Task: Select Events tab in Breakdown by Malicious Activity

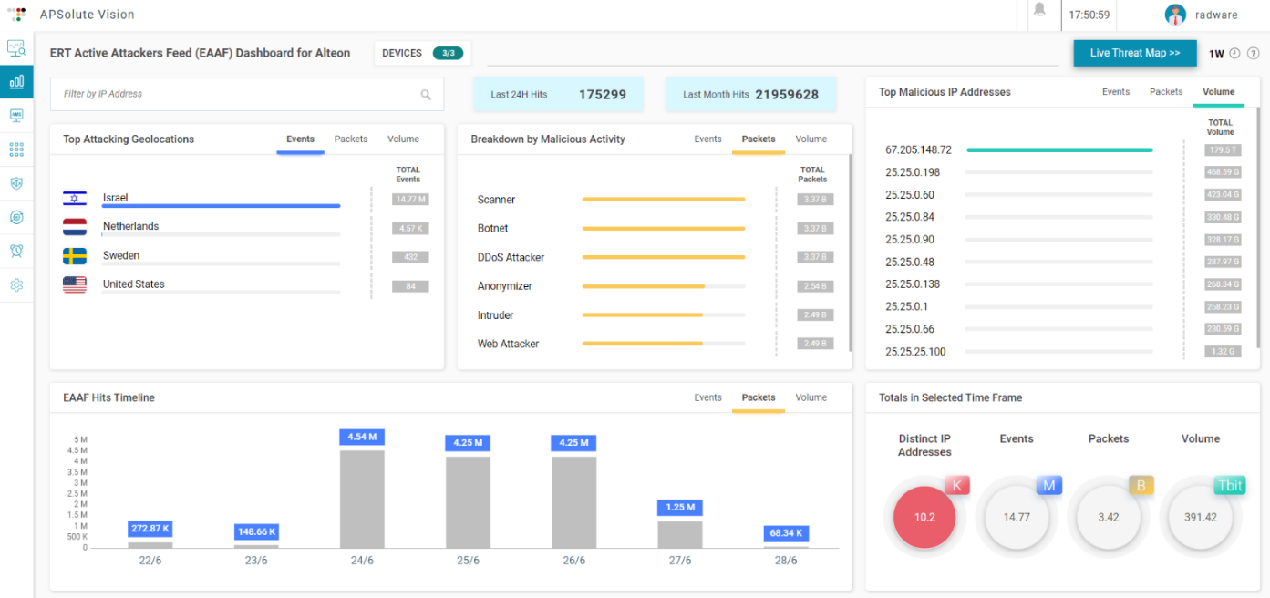Action: [x=707, y=139]
